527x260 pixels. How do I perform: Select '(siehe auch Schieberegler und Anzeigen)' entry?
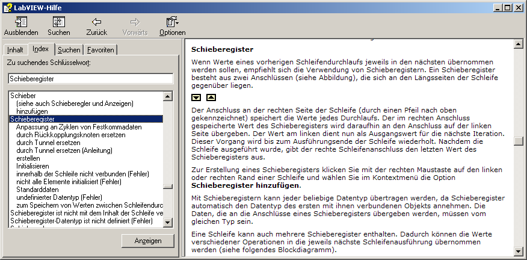[x=75, y=104]
